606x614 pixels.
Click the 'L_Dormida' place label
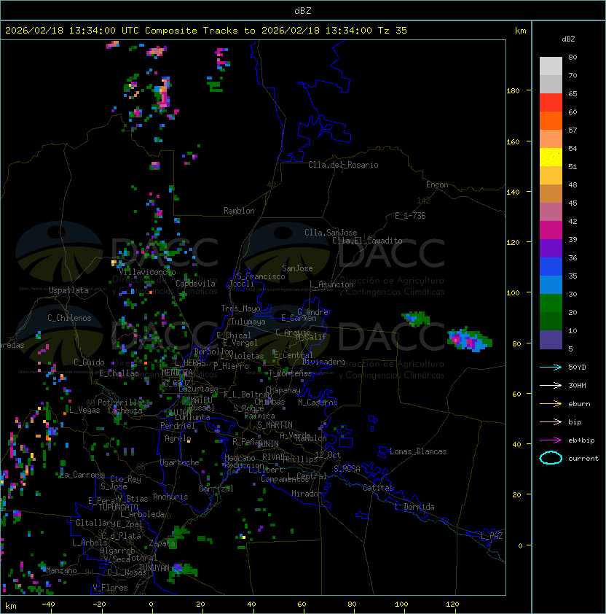[x=414, y=507]
